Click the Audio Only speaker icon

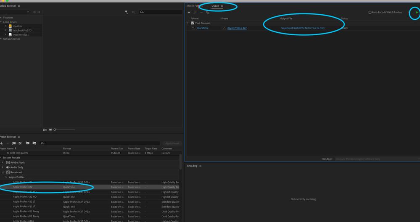[8, 167]
